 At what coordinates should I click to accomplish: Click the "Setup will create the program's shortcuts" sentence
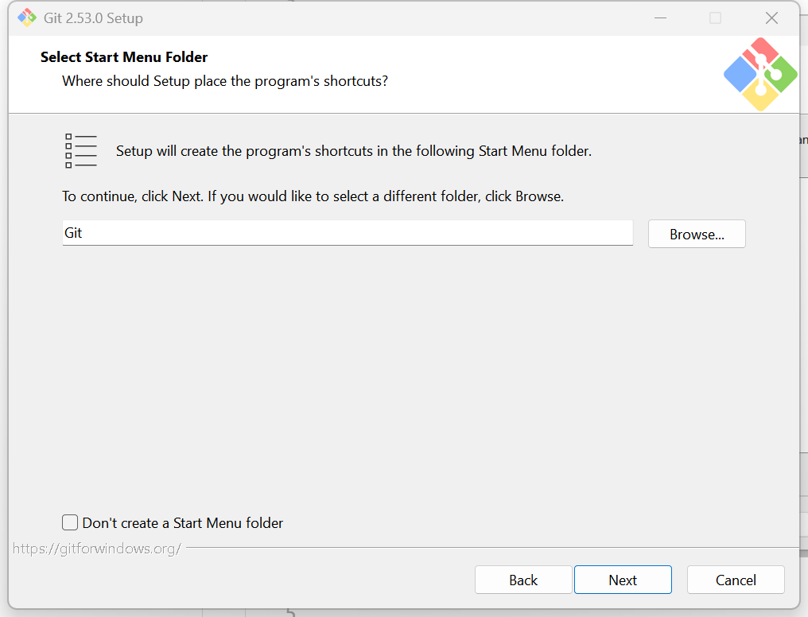coord(353,151)
